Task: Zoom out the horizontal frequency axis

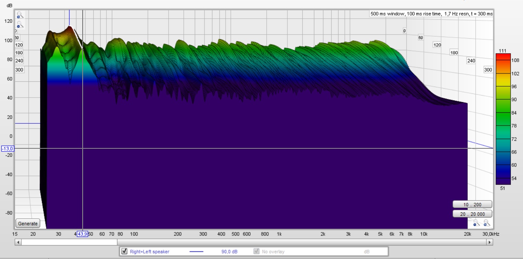Action: click(476, 223)
